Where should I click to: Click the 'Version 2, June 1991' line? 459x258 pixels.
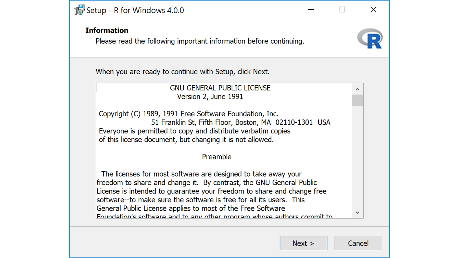(x=210, y=97)
